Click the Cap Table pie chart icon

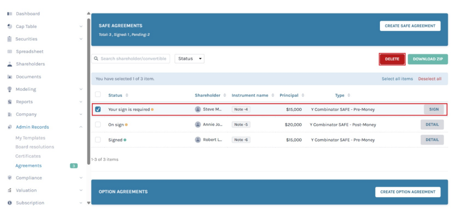(x=10, y=27)
